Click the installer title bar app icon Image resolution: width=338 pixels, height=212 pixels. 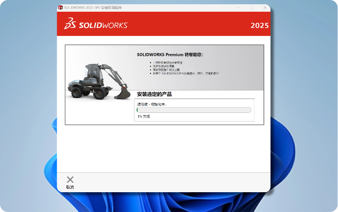(x=61, y=7)
